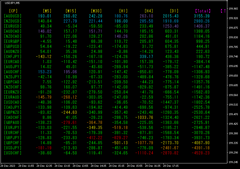Click USDJPY M5 value -181.19
The image size is (240, 169).
[x=43, y=148]
